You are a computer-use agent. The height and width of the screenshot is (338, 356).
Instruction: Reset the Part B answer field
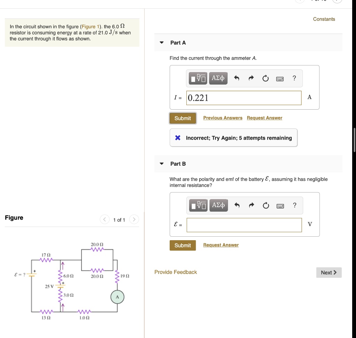pyautogui.click(x=266, y=205)
